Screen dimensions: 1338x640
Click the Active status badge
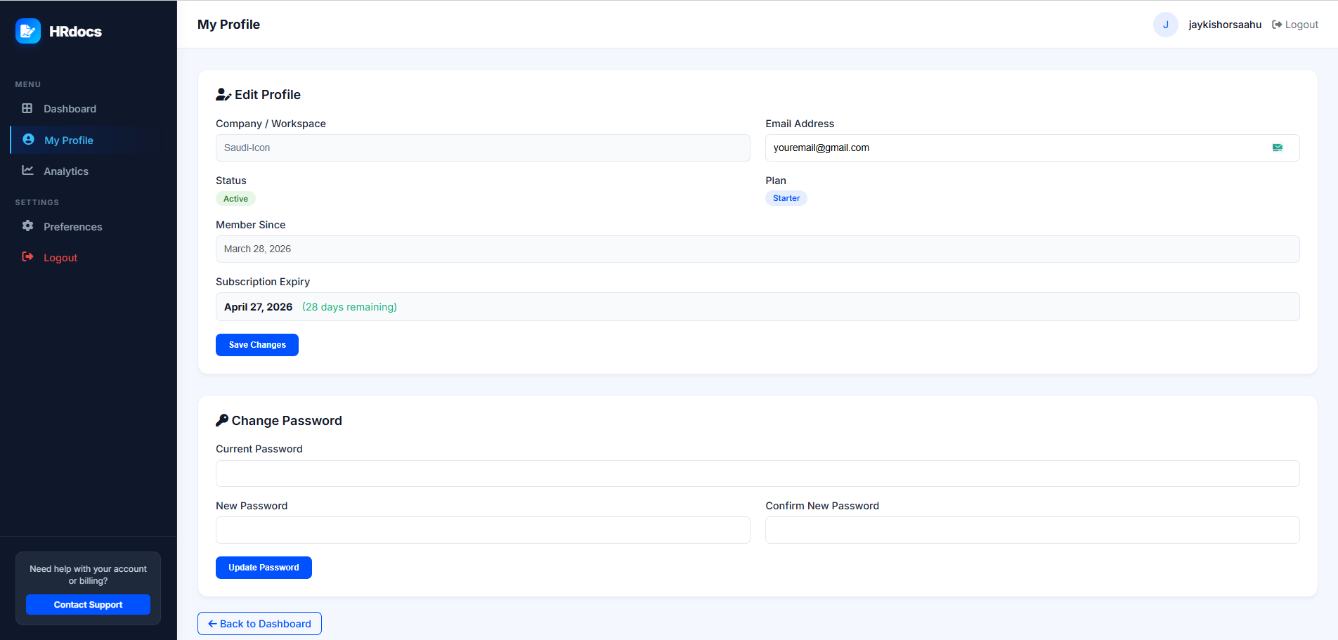(x=235, y=199)
